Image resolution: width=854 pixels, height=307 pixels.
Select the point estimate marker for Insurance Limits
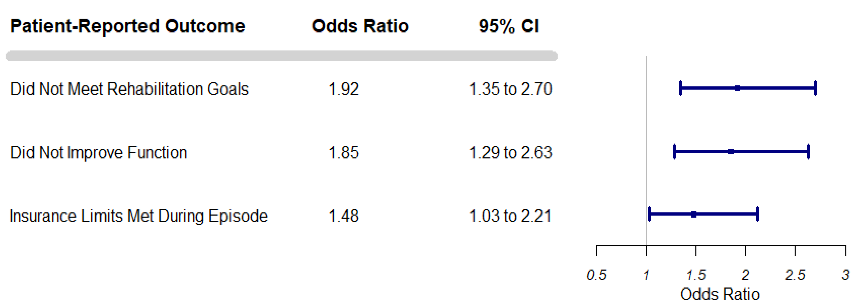point(694,214)
